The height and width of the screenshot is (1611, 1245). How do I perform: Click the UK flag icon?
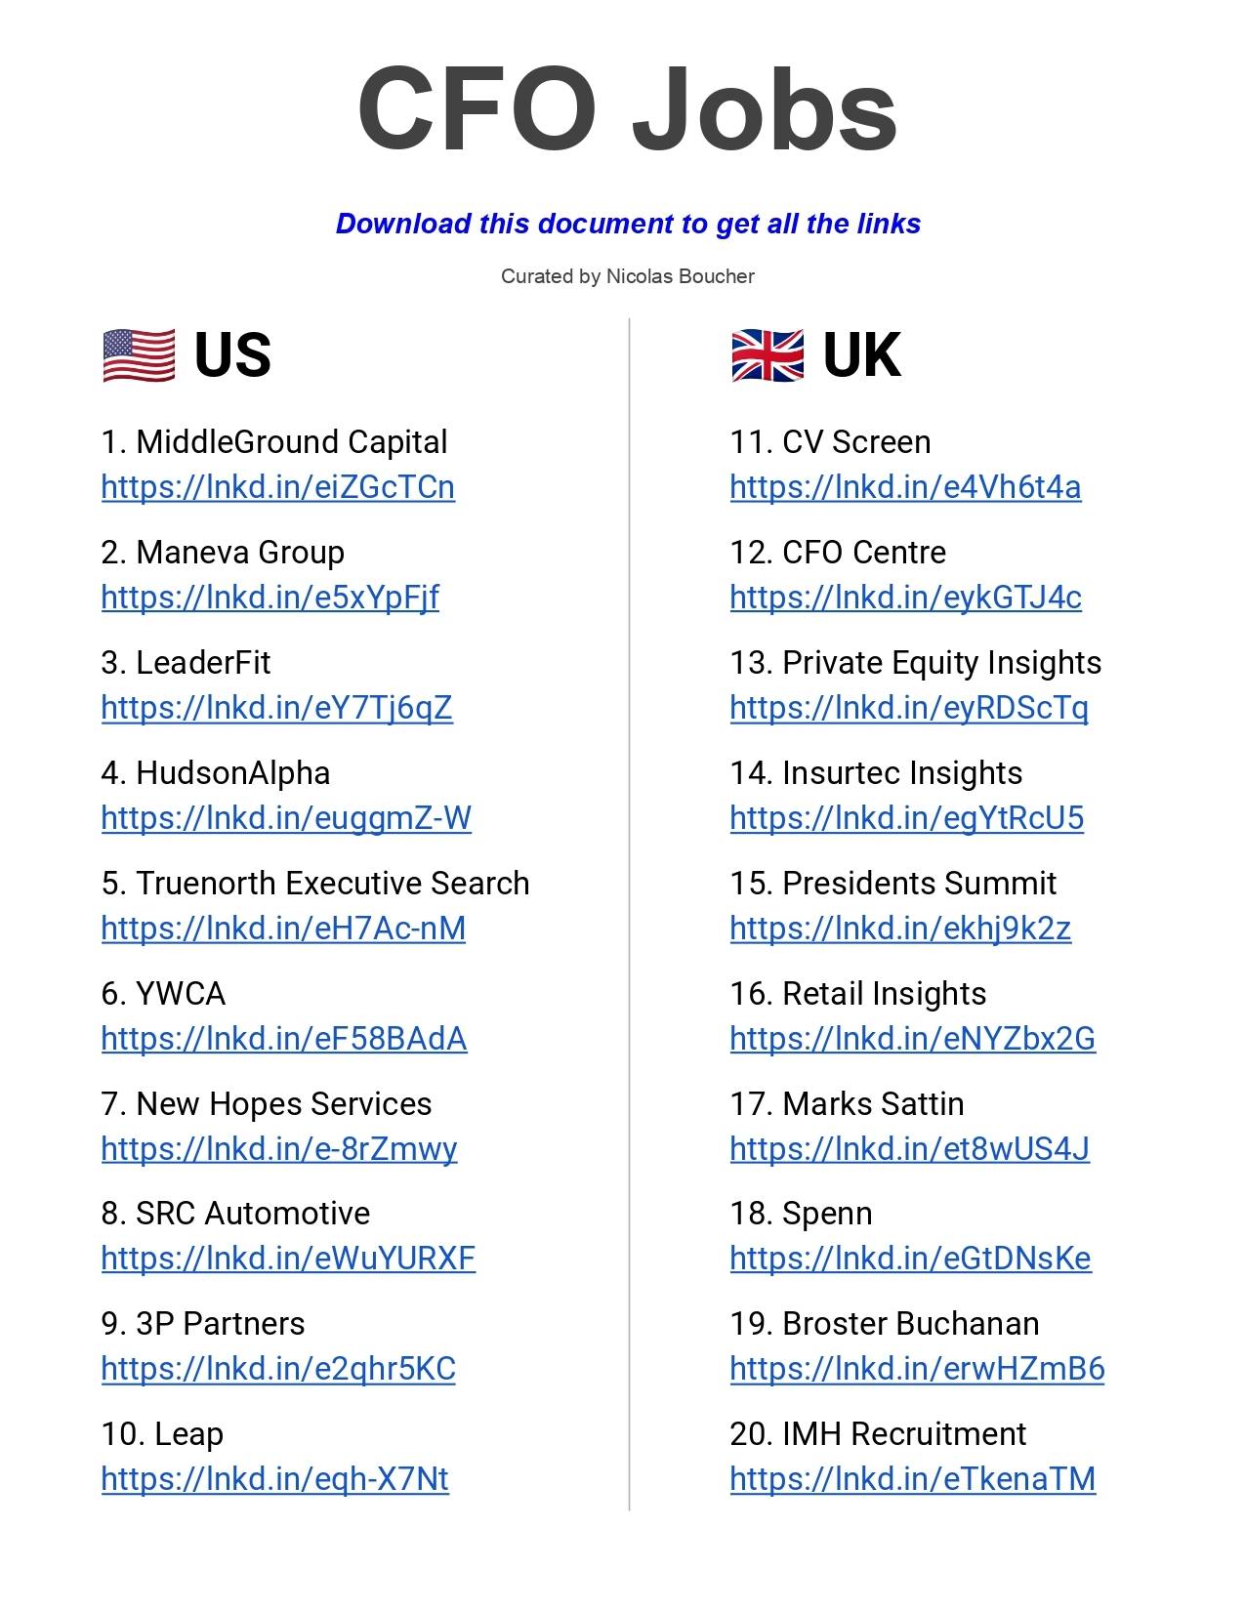(768, 355)
